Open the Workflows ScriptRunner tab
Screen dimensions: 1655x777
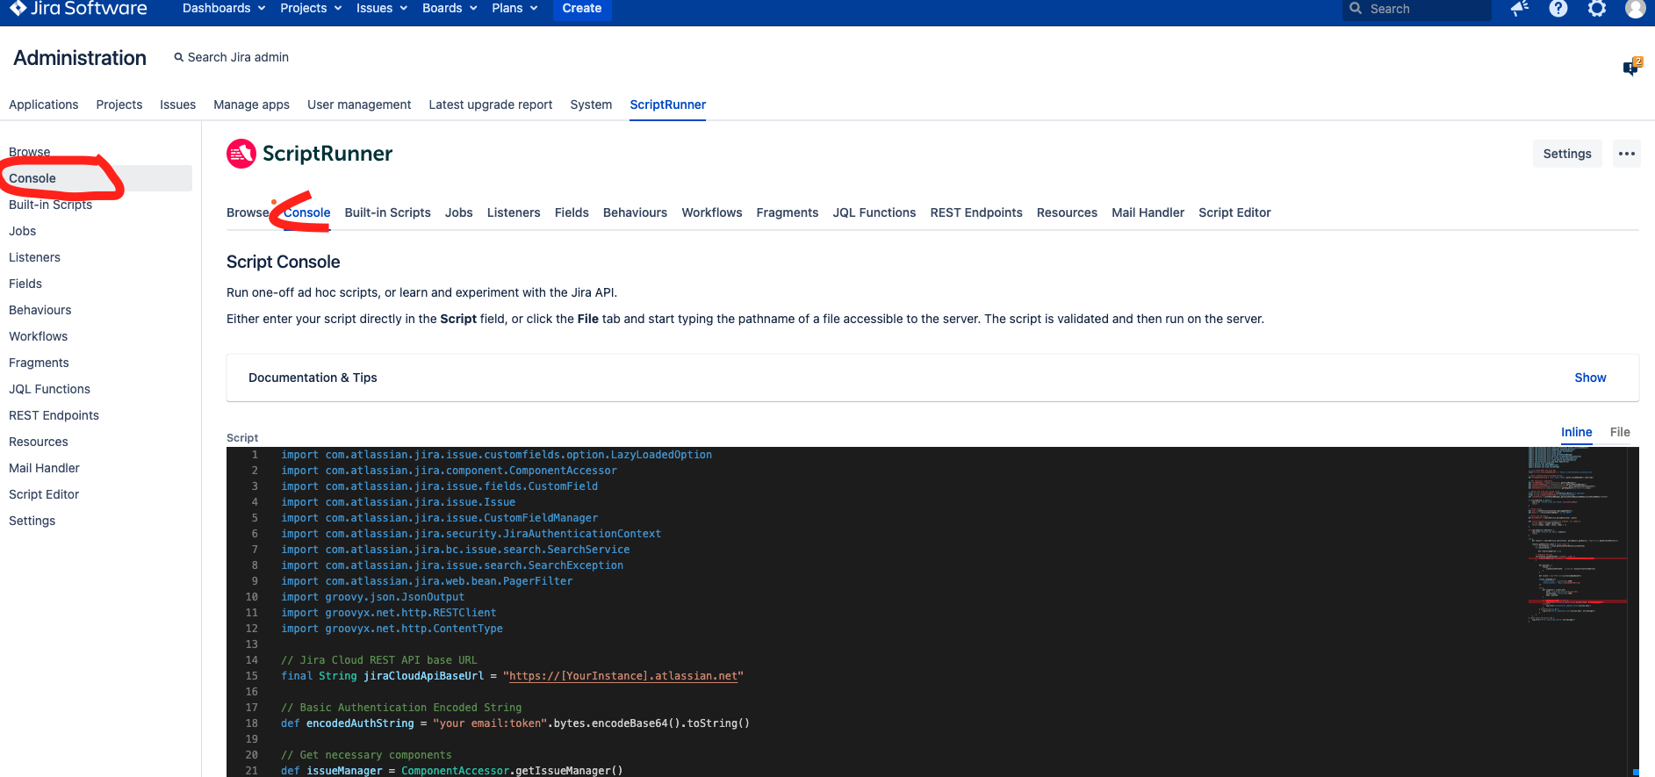(712, 212)
